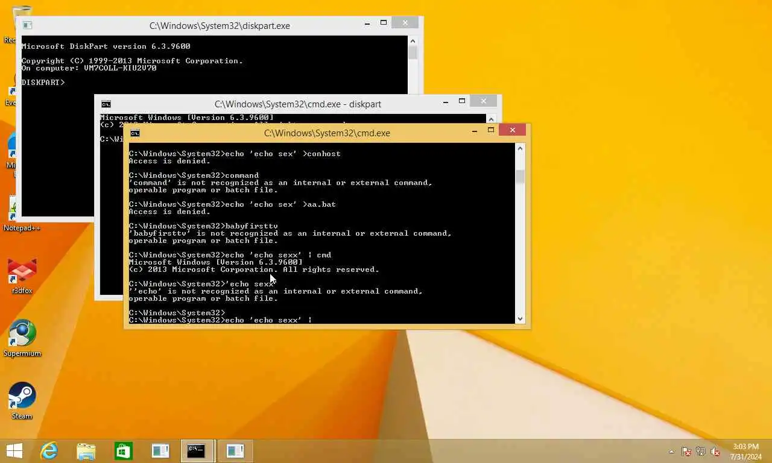
Task: Select the taskbar app icon after Command Prompt
Action: [235, 451]
